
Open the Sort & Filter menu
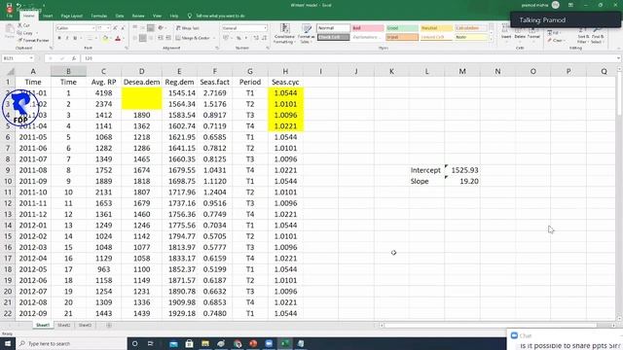pyautogui.click(x=583, y=35)
